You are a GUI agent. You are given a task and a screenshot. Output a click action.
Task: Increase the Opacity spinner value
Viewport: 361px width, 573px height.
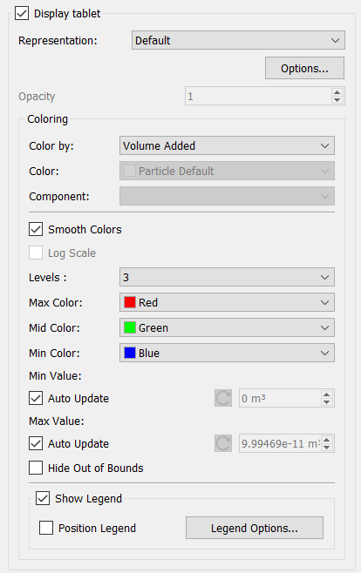click(x=337, y=92)
